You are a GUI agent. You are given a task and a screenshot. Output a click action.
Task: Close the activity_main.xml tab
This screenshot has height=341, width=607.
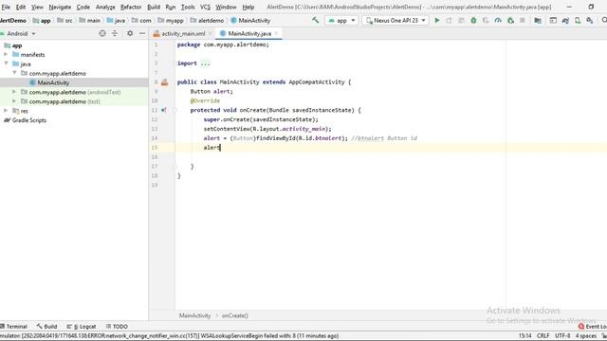[x=211, y=34]
